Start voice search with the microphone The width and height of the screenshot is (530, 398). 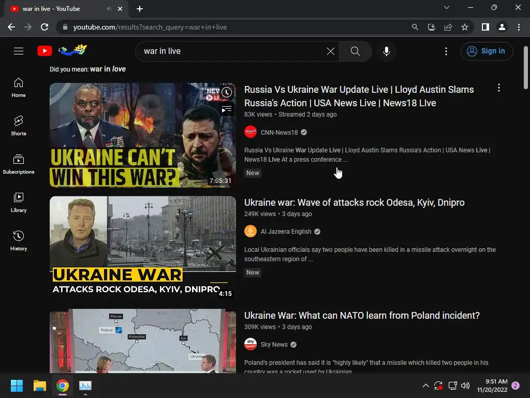pos(387,51)
